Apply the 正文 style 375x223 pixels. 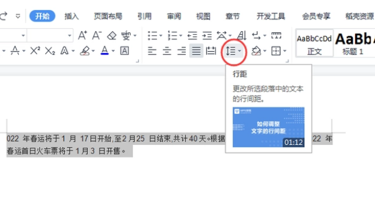[315, 43]
